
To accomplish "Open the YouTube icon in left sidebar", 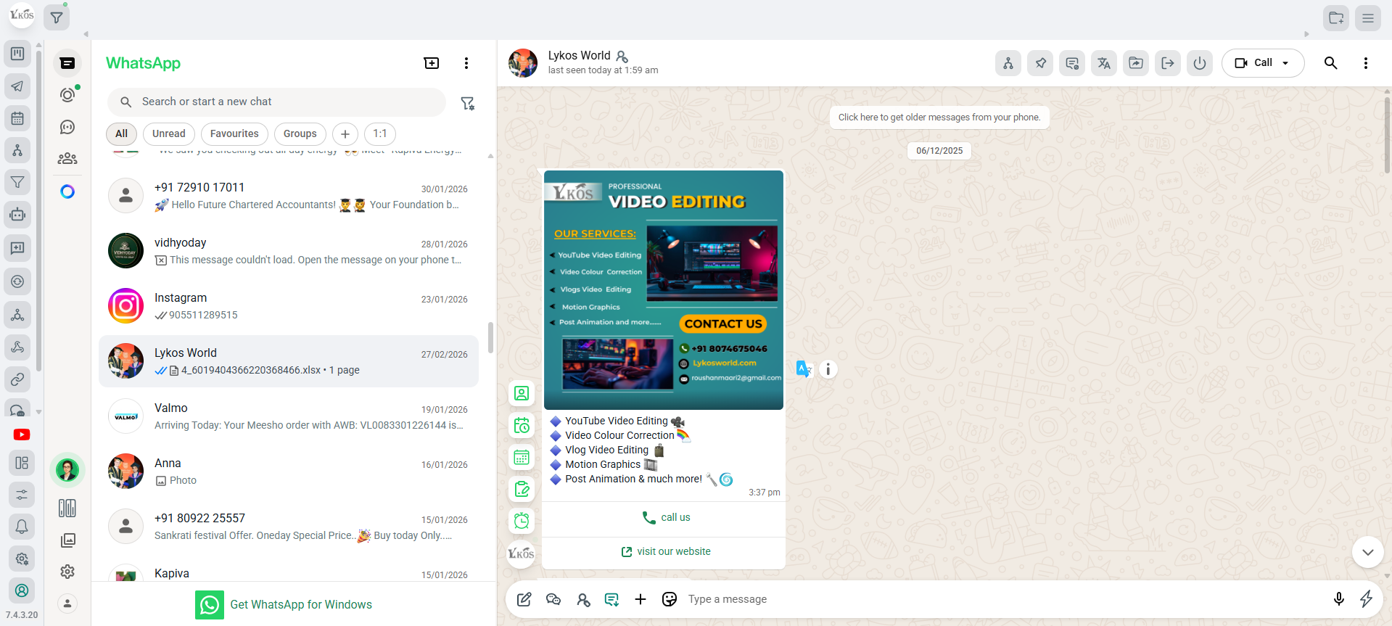I will point(22,435).
